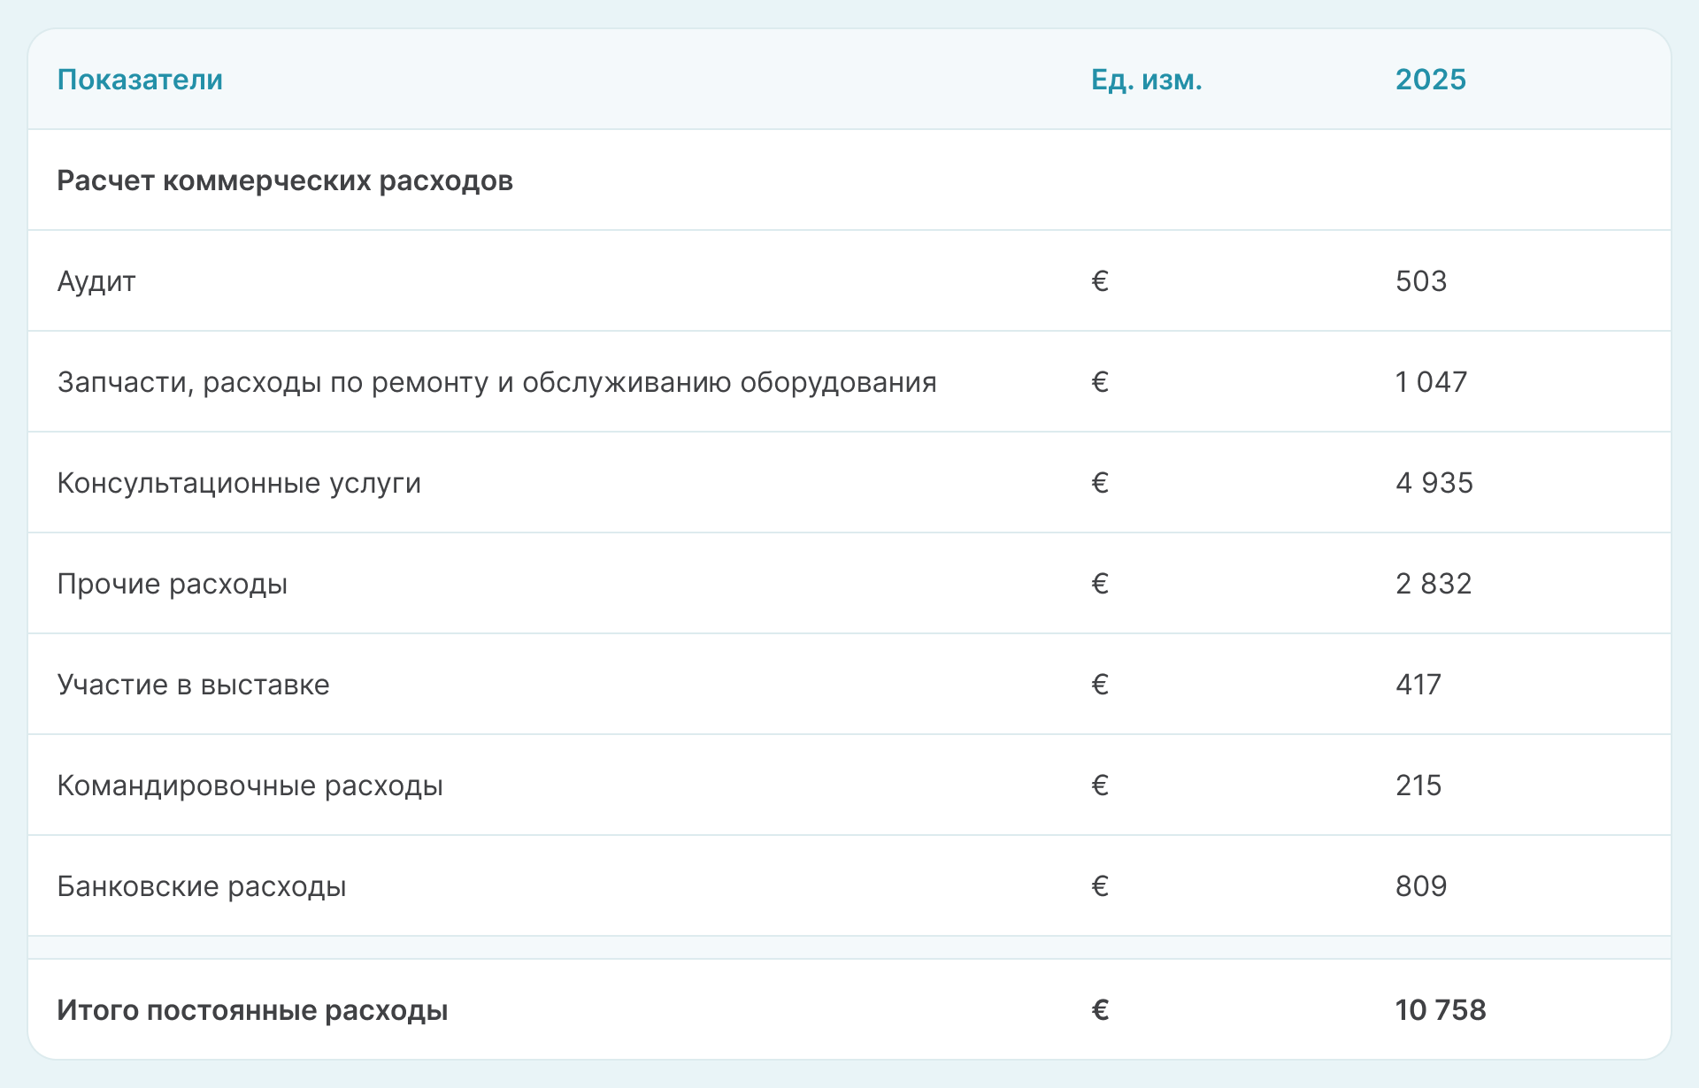Select the value 4 935
This screenshot has width=1699, height=1088.
1434,483
